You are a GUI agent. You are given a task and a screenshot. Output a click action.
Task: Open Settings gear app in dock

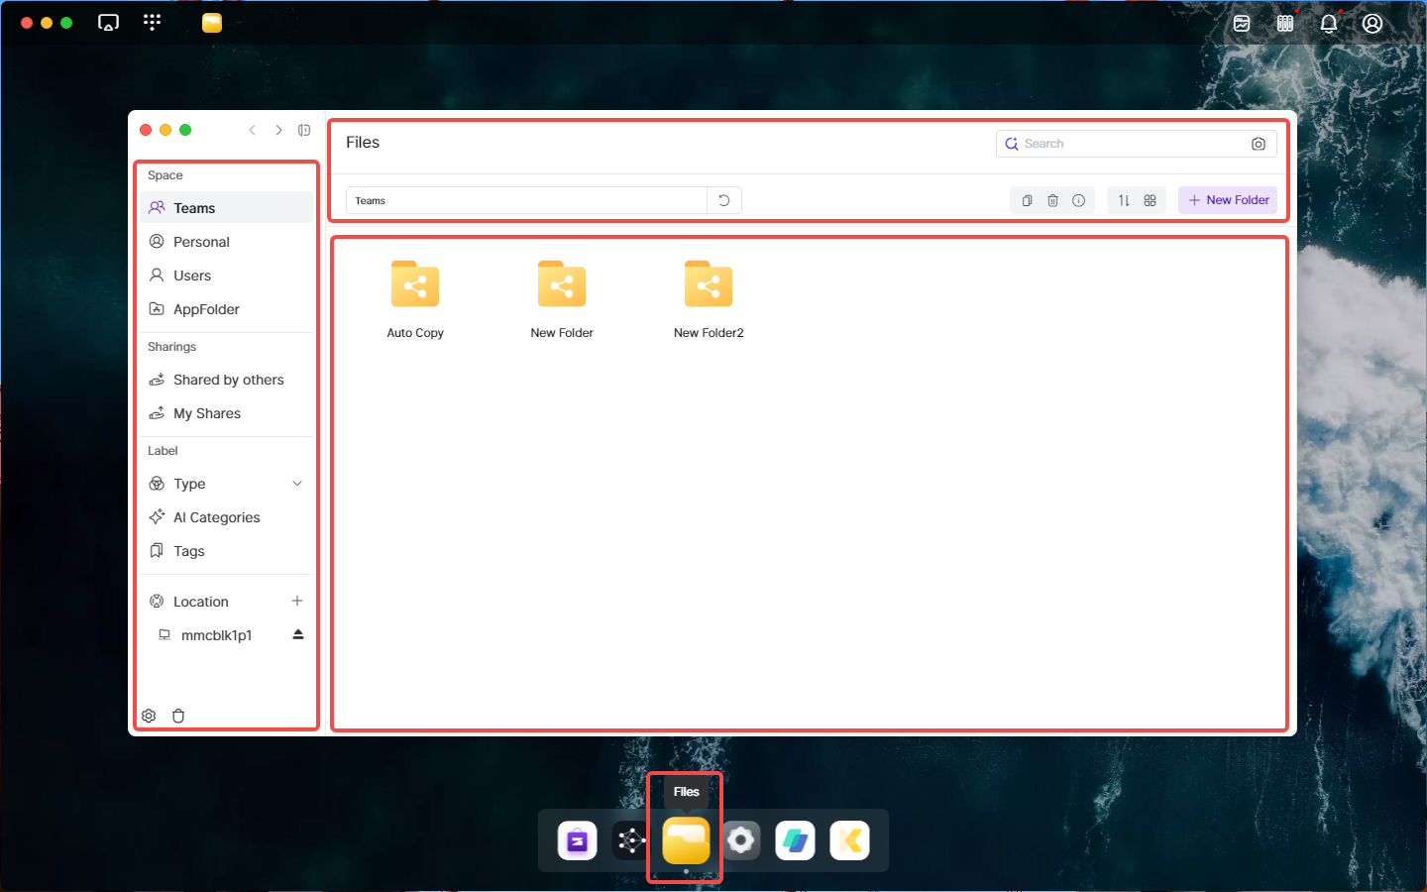pyautogui.click(x=740, y=841)
